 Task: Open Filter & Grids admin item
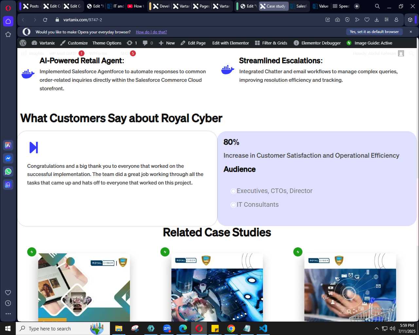click(271, 43)
